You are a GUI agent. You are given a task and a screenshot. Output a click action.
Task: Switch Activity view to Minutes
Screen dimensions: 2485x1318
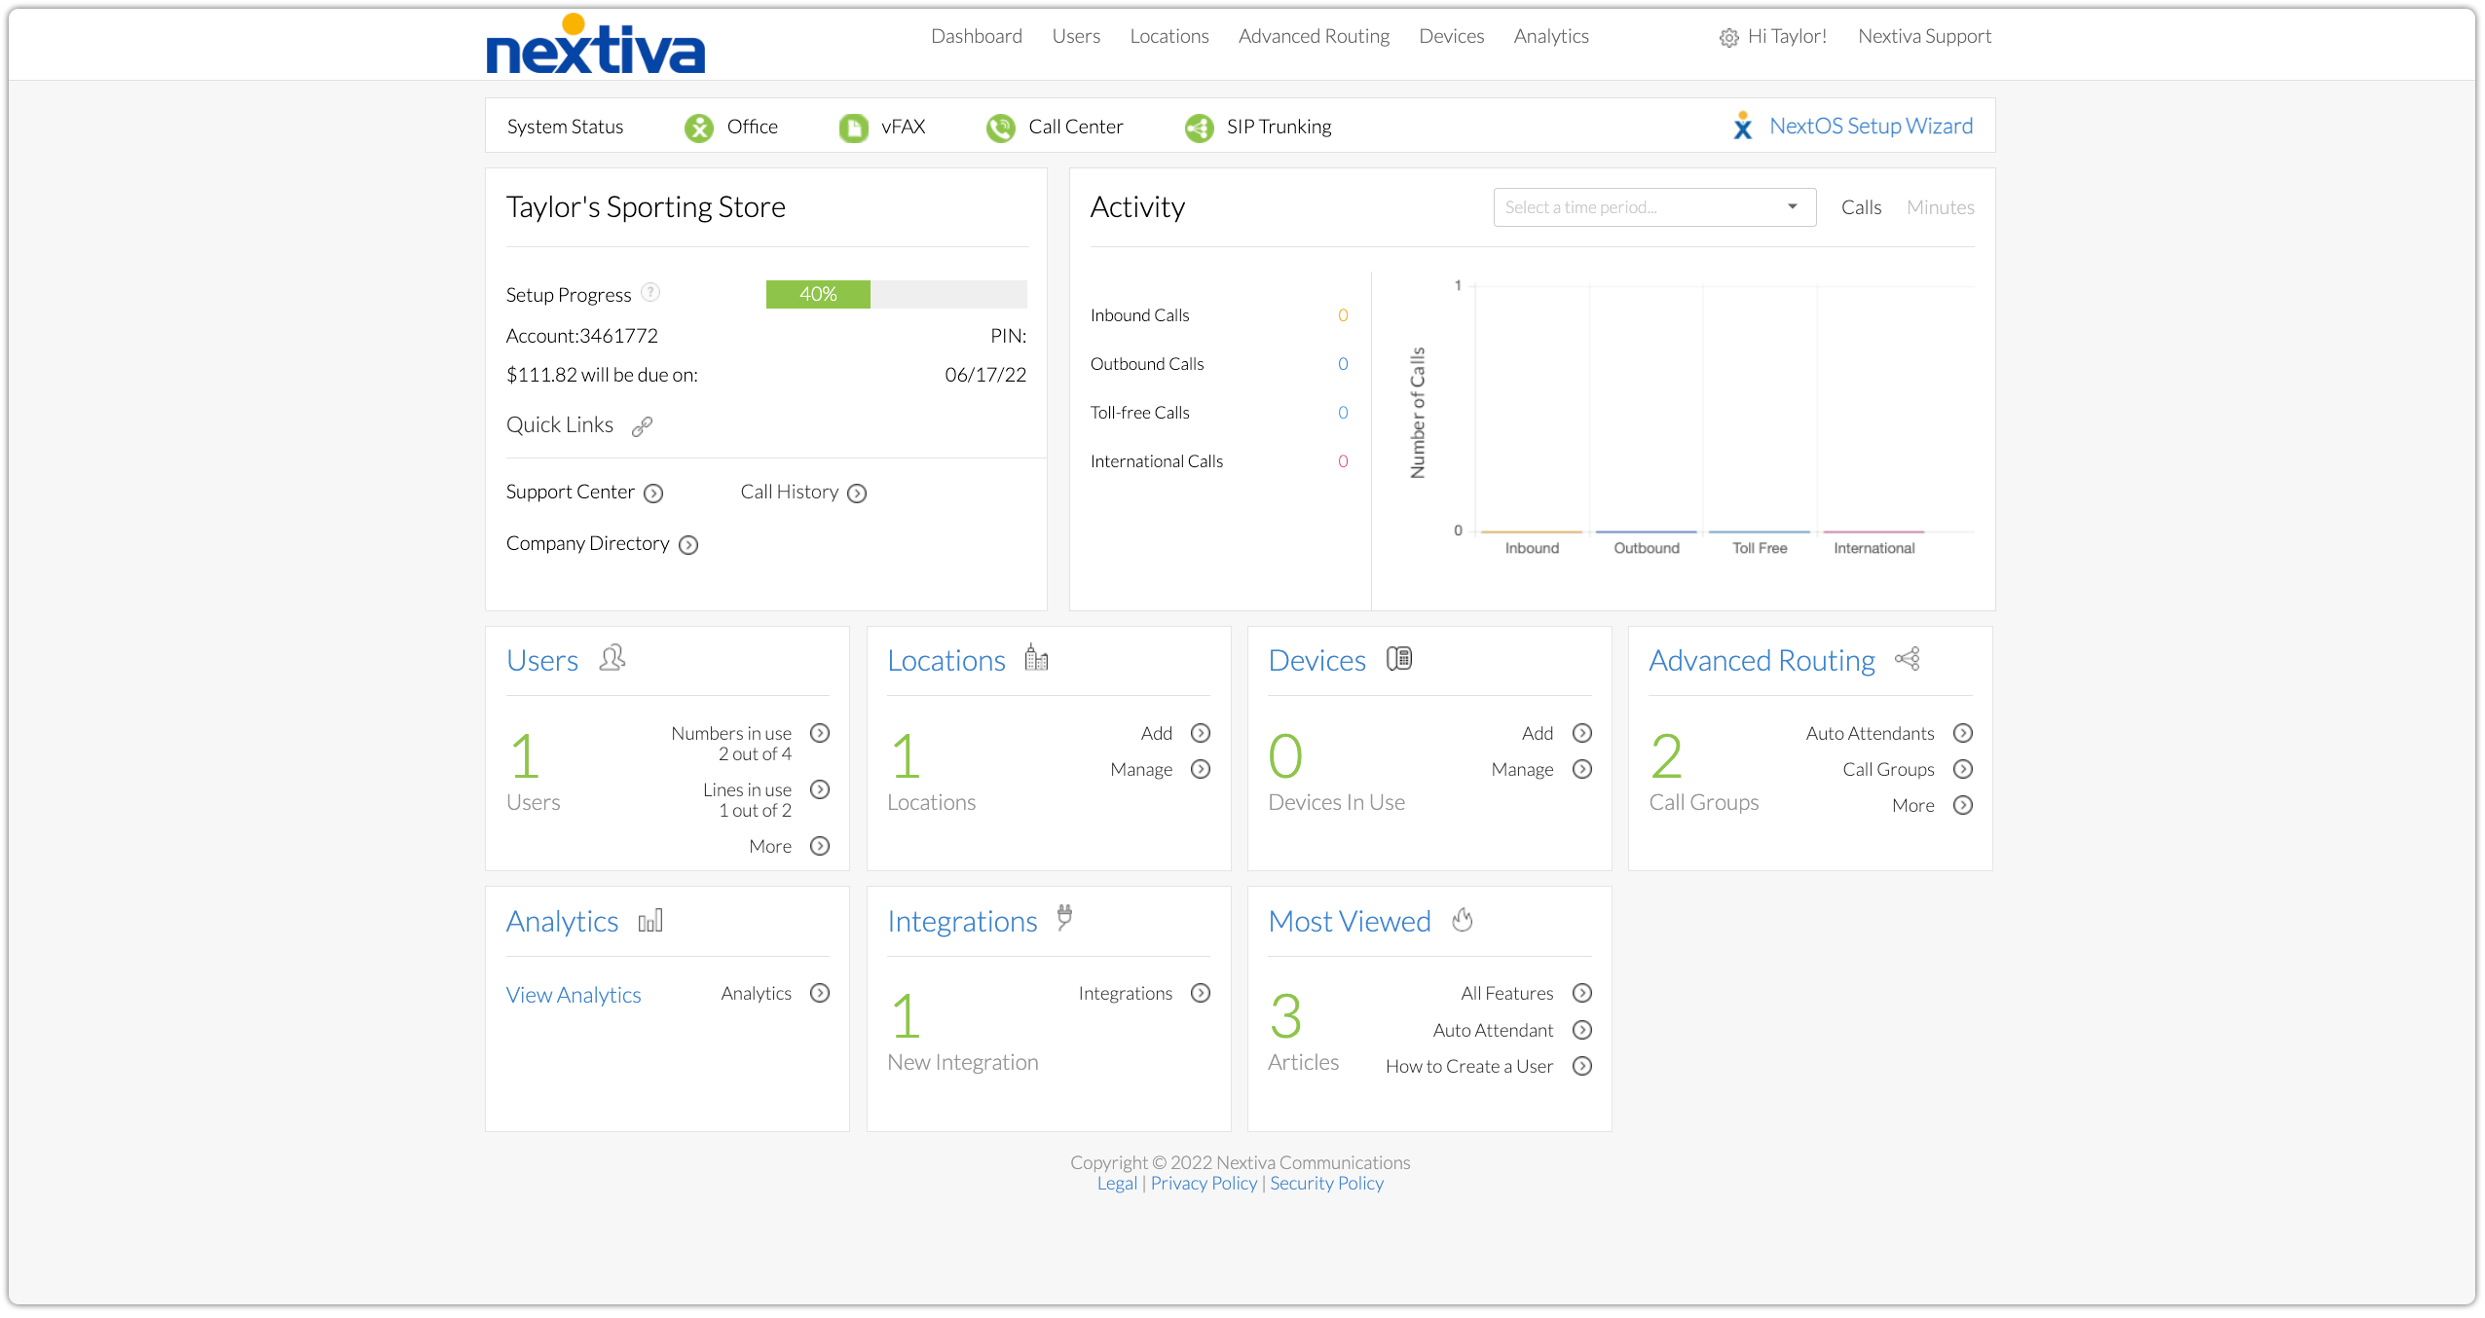(1940, 207)
